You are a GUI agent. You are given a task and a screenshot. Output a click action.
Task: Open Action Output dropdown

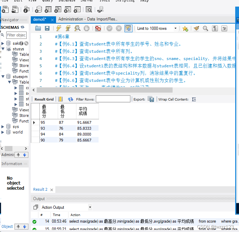[x=90, y=207]
